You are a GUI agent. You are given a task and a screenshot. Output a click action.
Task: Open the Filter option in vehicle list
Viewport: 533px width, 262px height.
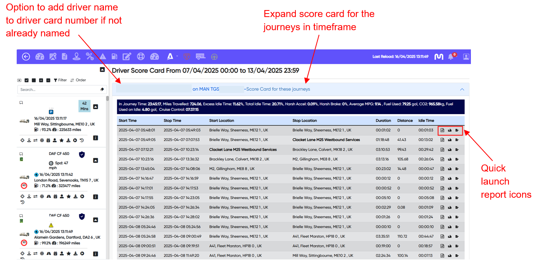60,80
